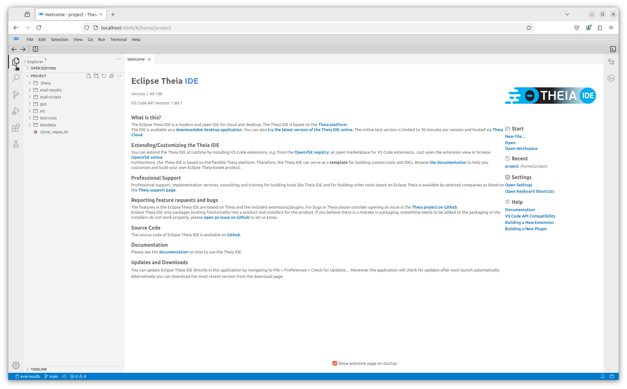This screenshot has height=389, width=627.
Task: Collapse the PROJECT section
Action: coord(27,76)
